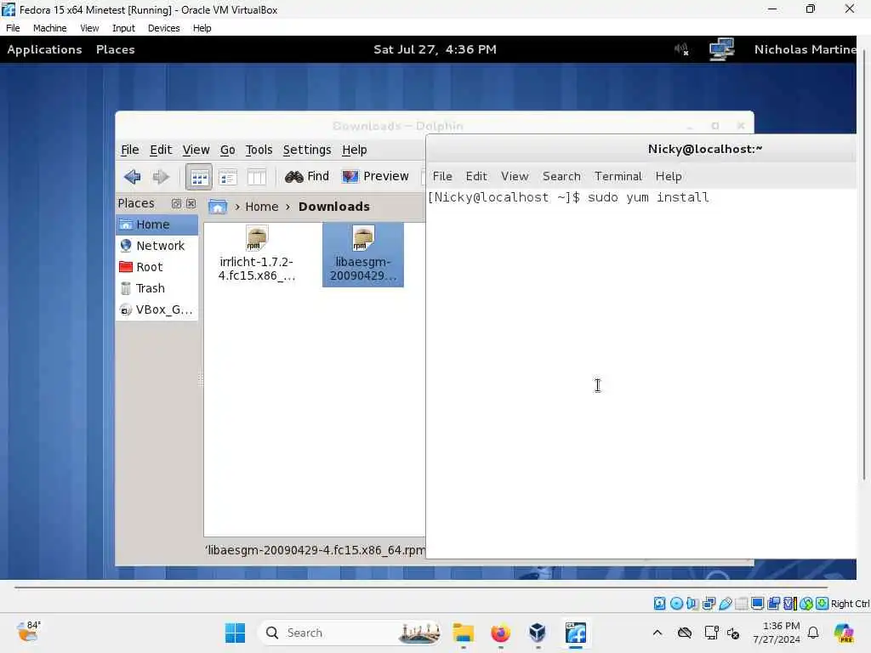The width and height of the screenshot is (871, 653).
Task: Open VirtualBox Devices menu
Action: [163, 28]
